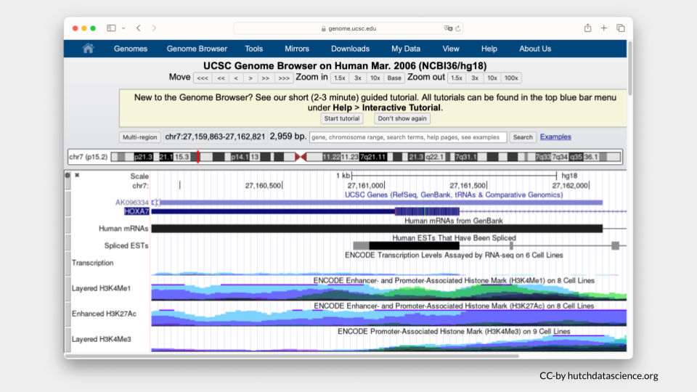Go forward with browser forward arrow

coord(154,28)
